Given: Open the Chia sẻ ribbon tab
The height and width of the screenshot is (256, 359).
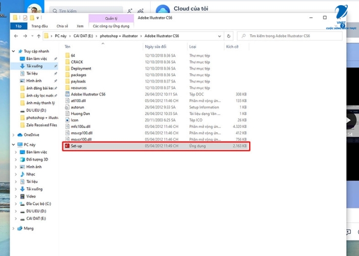Looking at the screenshot, I should click(62, 26).
